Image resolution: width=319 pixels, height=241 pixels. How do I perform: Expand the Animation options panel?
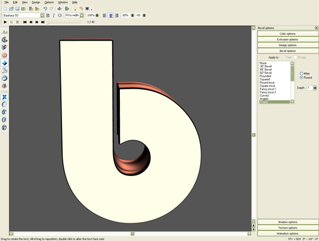coord(288,233)
